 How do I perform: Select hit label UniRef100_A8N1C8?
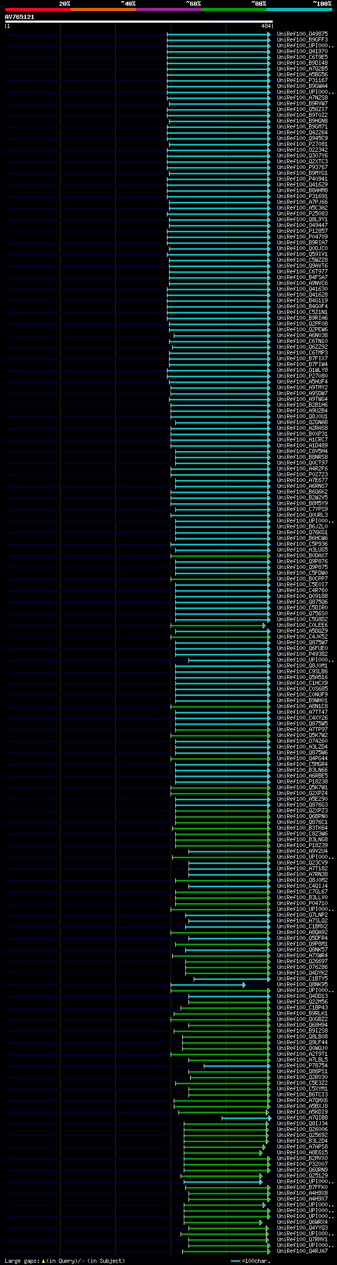(302, 706)
